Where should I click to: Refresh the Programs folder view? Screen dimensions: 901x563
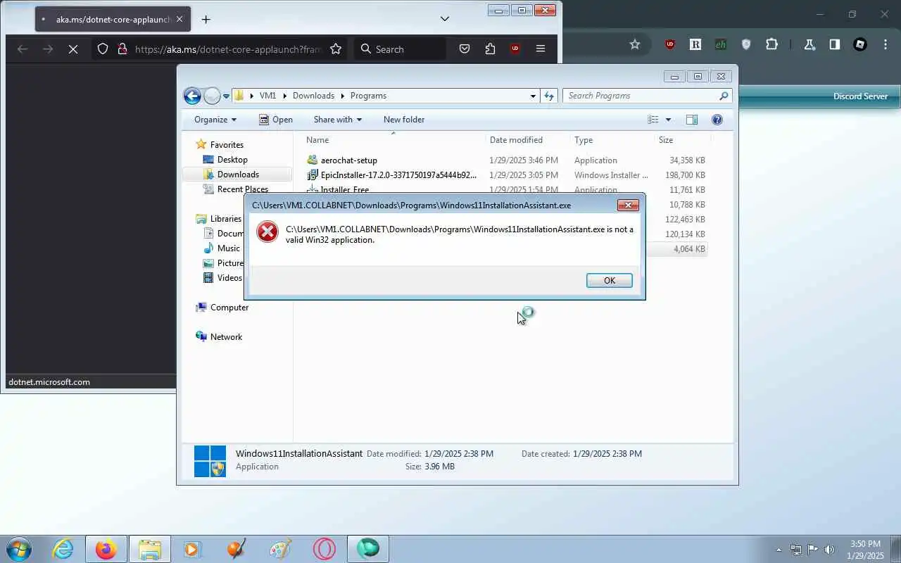[x=549, y=96]
